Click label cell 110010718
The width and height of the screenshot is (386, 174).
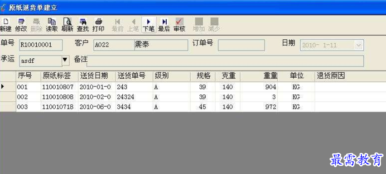click(x=60, y=107)
